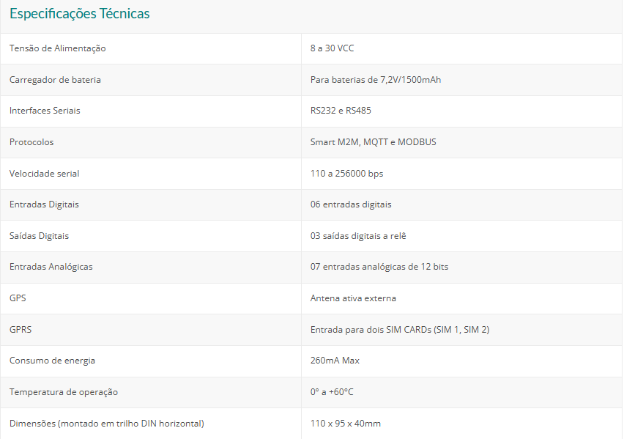This screenshot has height=439, width=624.
Task: Select the Tensão de Alimentação label
Action: (58, 48)
